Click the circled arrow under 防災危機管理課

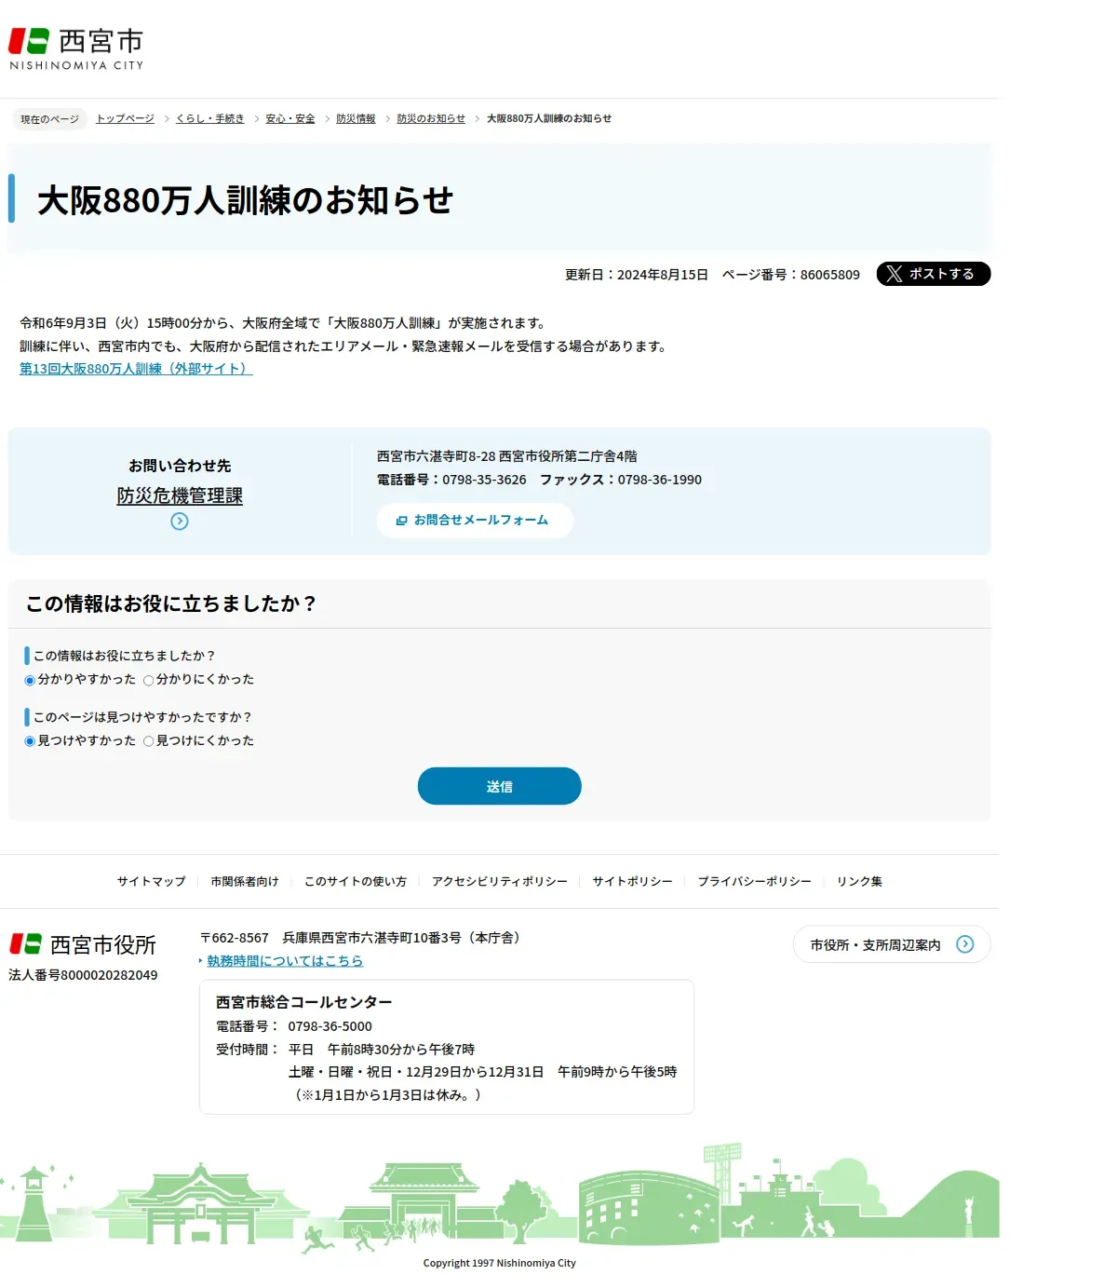180,522
